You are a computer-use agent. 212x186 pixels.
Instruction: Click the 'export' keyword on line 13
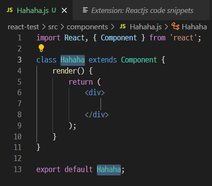click(48, 170)
